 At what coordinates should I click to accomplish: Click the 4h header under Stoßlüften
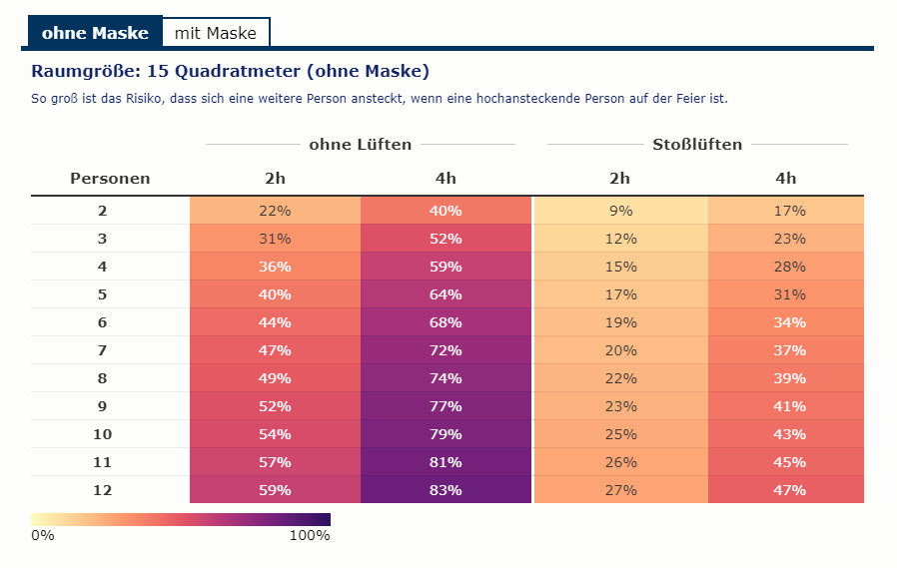[x=786, y=179]
